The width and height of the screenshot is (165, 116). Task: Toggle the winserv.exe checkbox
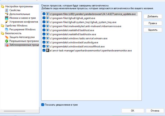click(x=44, y=38)
